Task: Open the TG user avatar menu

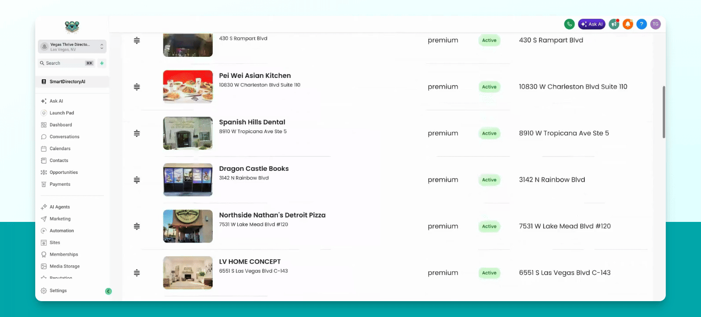Action: [x=656, y=24]
